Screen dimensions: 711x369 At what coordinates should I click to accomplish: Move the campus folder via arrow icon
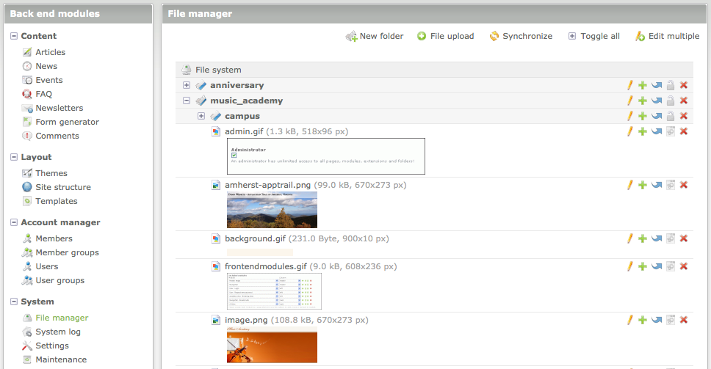point(657,116)
